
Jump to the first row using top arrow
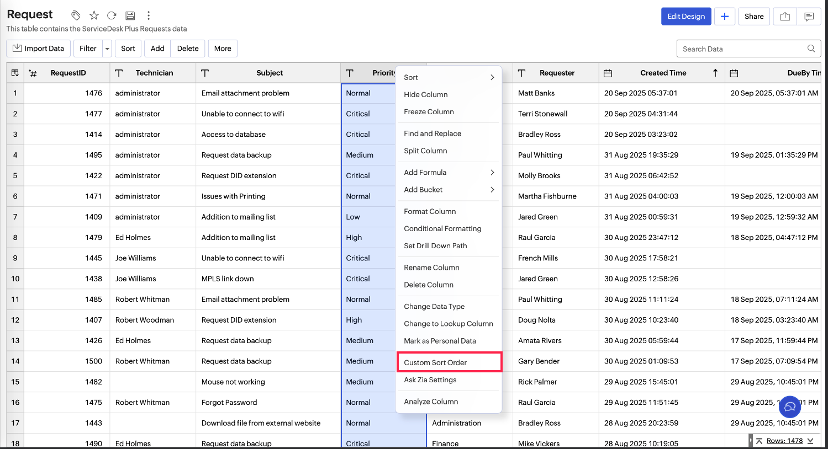pyautogui.click(x=760, y=441)
